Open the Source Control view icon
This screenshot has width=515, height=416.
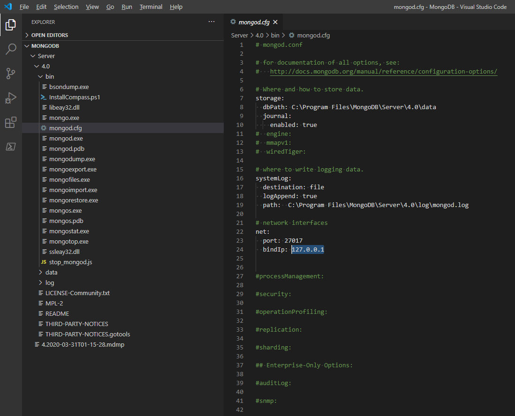10,74
